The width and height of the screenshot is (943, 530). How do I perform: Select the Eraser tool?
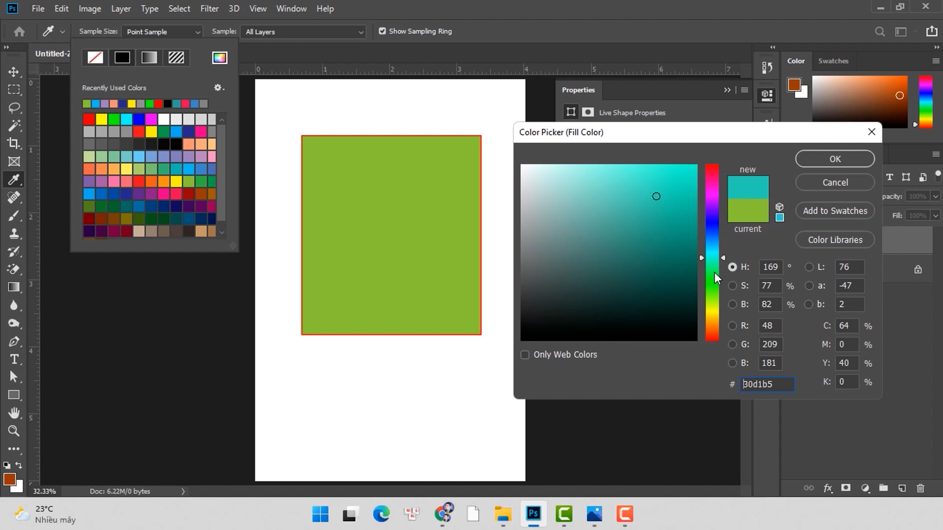pyautogui.click(x=14, y=269)
